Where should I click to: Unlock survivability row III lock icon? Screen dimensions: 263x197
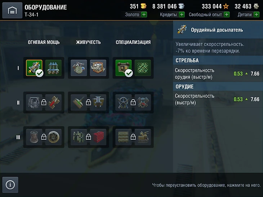coord(88,137)
